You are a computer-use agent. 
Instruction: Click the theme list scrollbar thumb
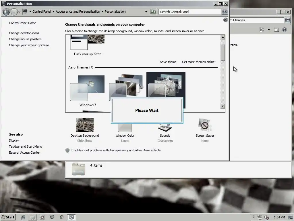coord(223,53)
